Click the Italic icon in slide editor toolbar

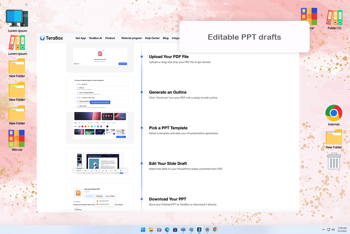click(99, 171)
